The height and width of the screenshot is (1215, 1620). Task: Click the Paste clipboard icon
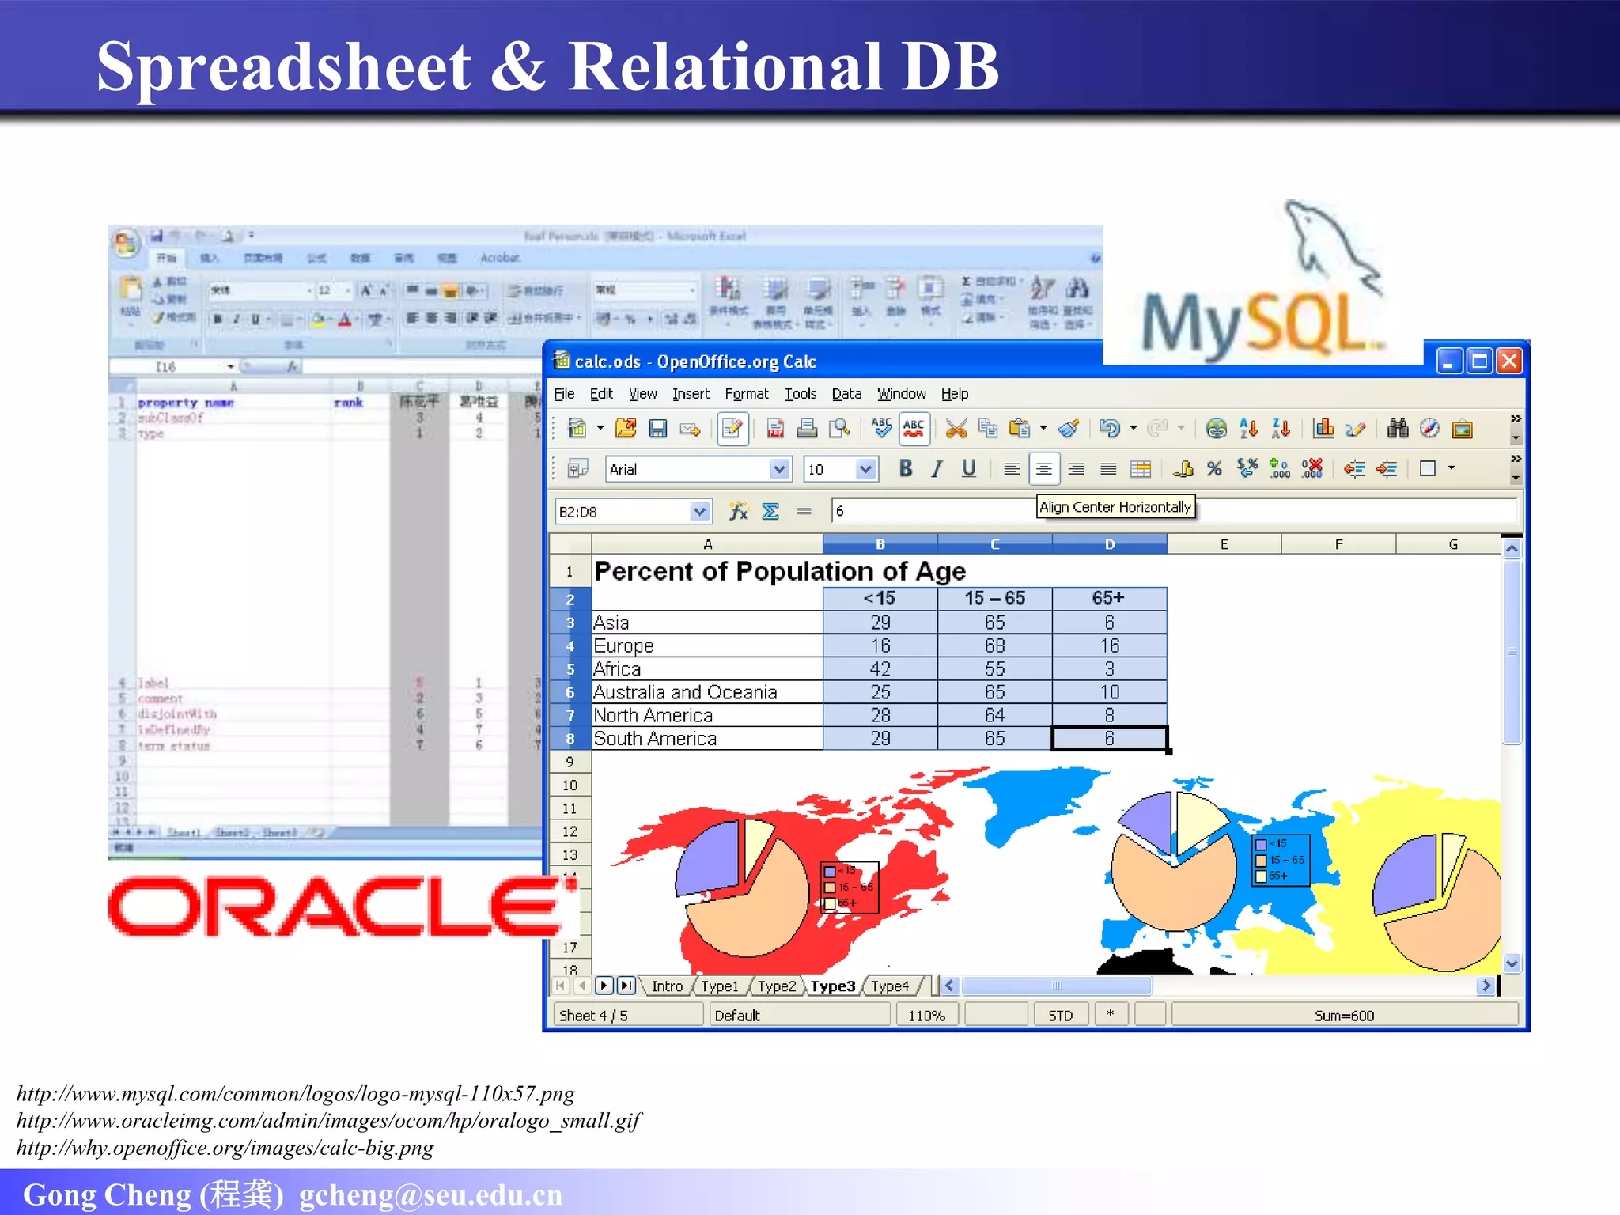point(1020,429)
